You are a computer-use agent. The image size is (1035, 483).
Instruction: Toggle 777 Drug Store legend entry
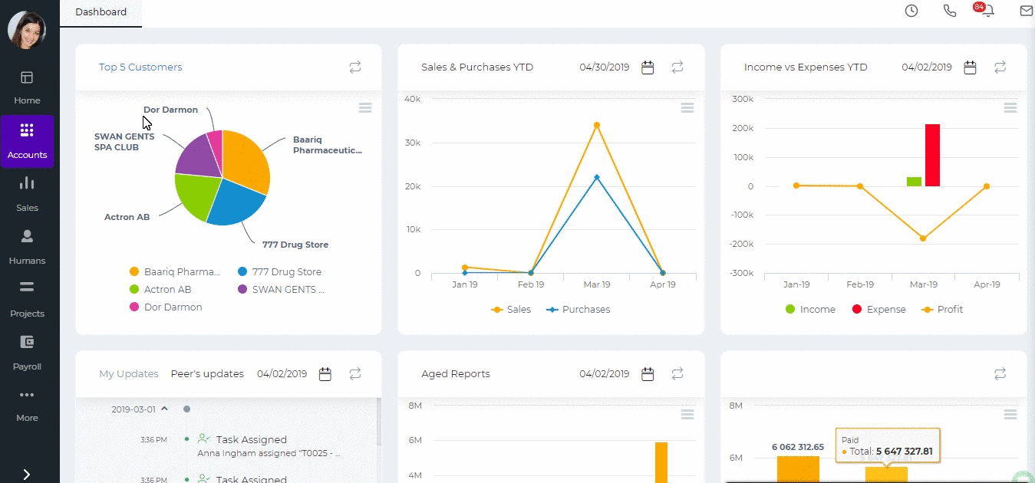point(280,272)
